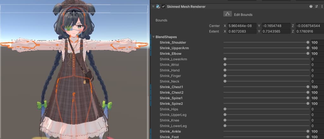Click the Skinned Mesh Renderer component icon
The height and width of the screenshot is (139, 324).
158,6
